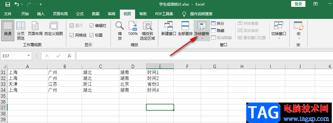Click cell containing 时间2
This screenshot has width=333, height=123.
160,78
